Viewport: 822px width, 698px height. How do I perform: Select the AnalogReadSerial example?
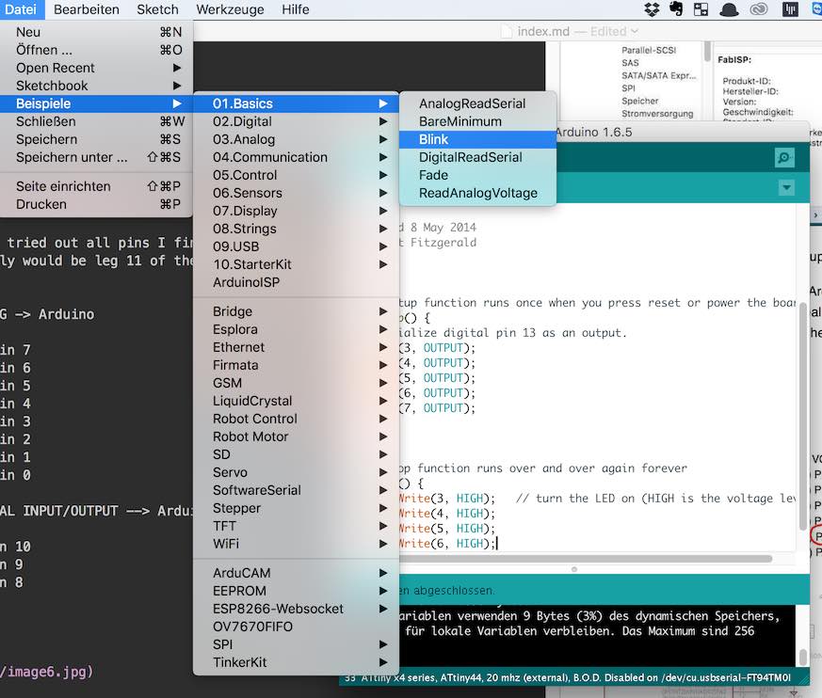[477, 103]
